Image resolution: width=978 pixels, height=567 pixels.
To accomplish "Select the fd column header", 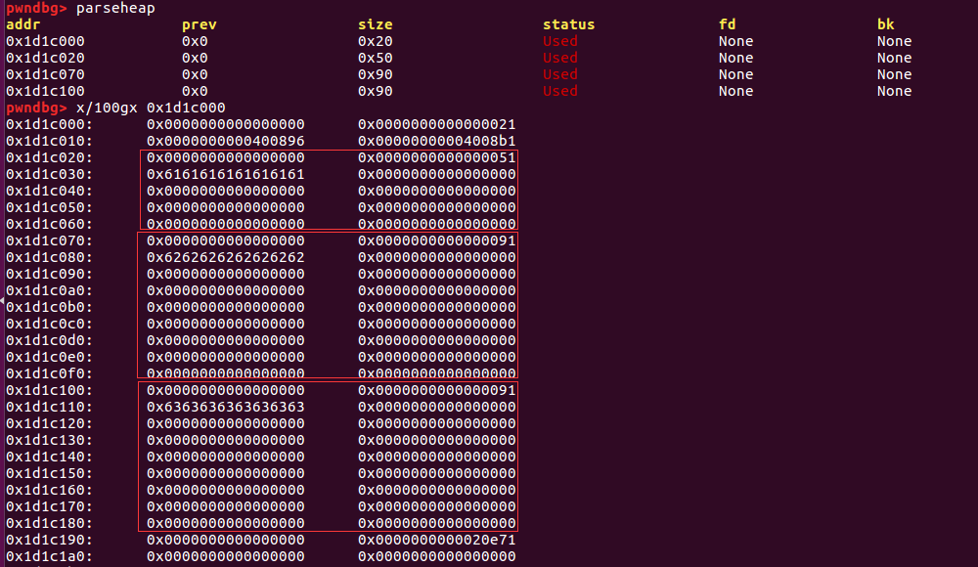I will click(725, 23).
